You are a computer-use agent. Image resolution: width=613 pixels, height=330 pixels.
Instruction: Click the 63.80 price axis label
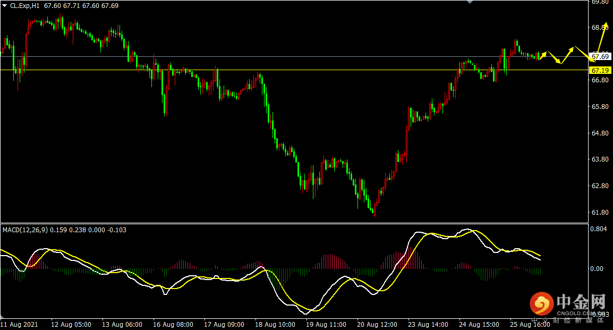pyautogui.click(x=600, y=159)
